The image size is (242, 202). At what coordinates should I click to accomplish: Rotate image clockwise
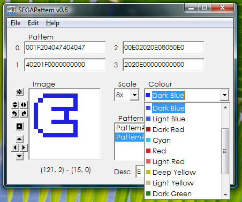(x=24, y=113)
